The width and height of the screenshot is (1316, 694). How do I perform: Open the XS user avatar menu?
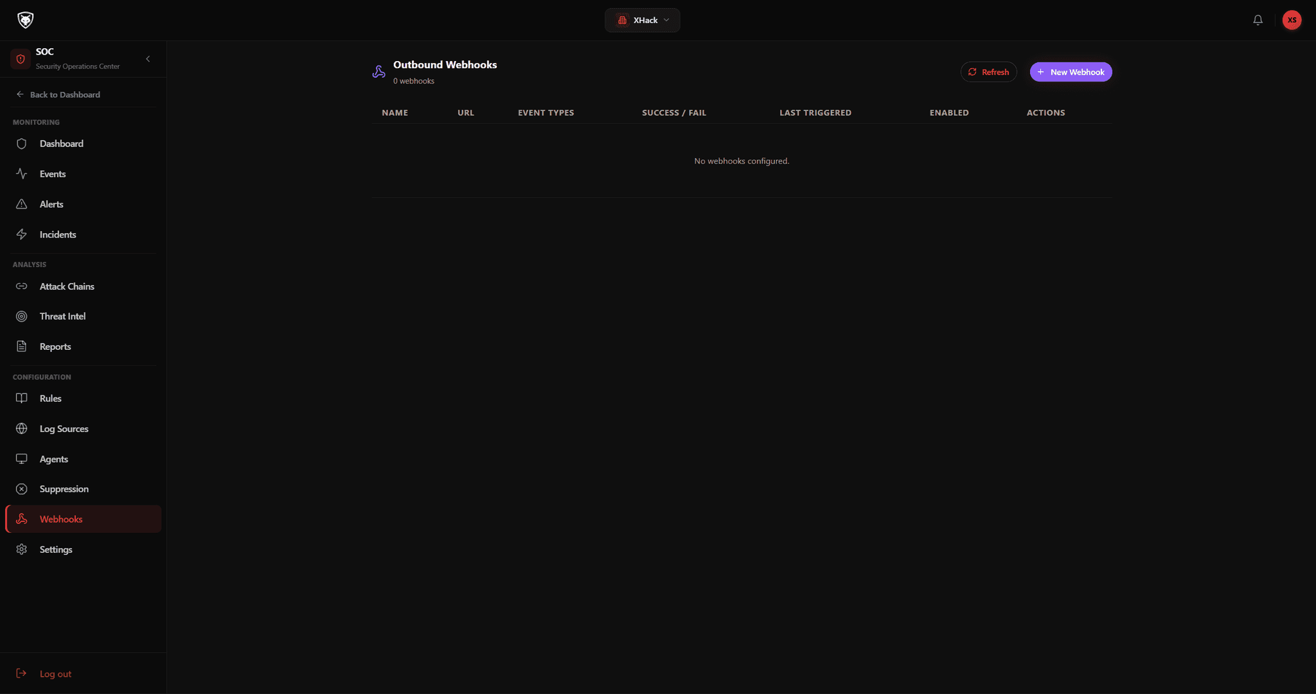[1292, 20]
